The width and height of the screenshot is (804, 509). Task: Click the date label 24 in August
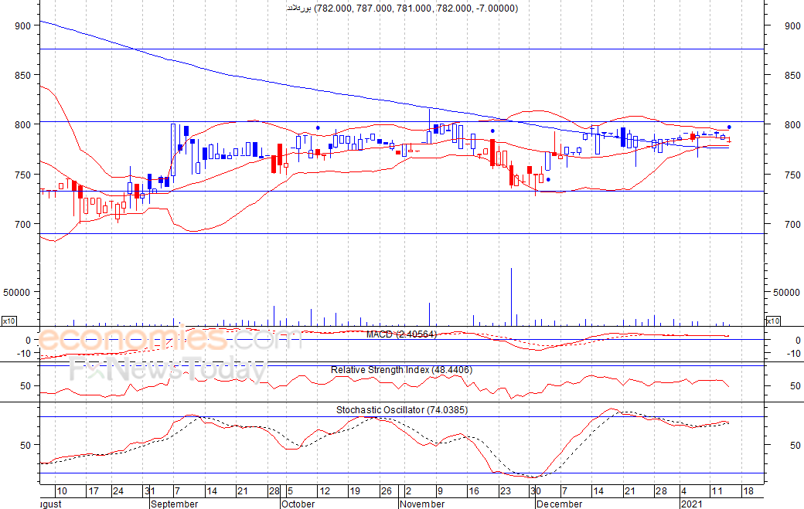tap(118, 491)
